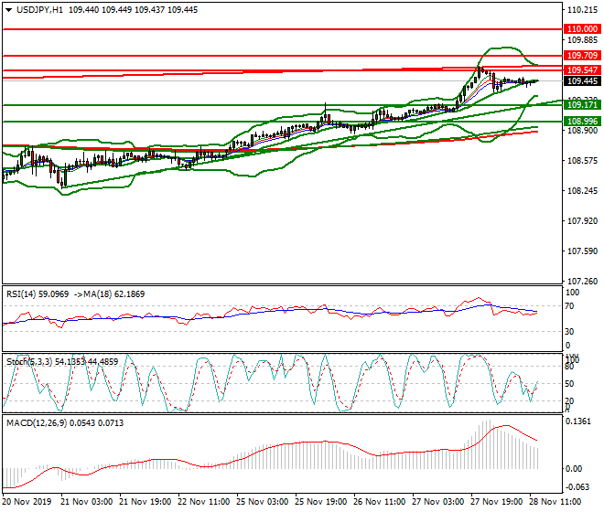Image resolution: width=604 pixels, height=512 pixels.
Task: Select the current price label 109.445
Action: point(582,81)
